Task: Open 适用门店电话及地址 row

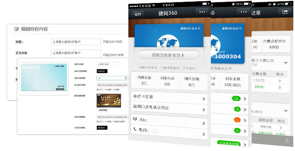Action: (169, 108)
